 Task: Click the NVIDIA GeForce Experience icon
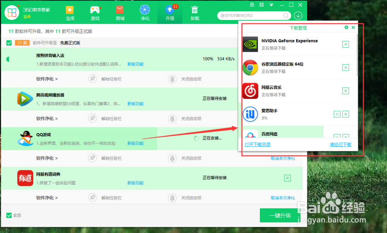point(250,44)
